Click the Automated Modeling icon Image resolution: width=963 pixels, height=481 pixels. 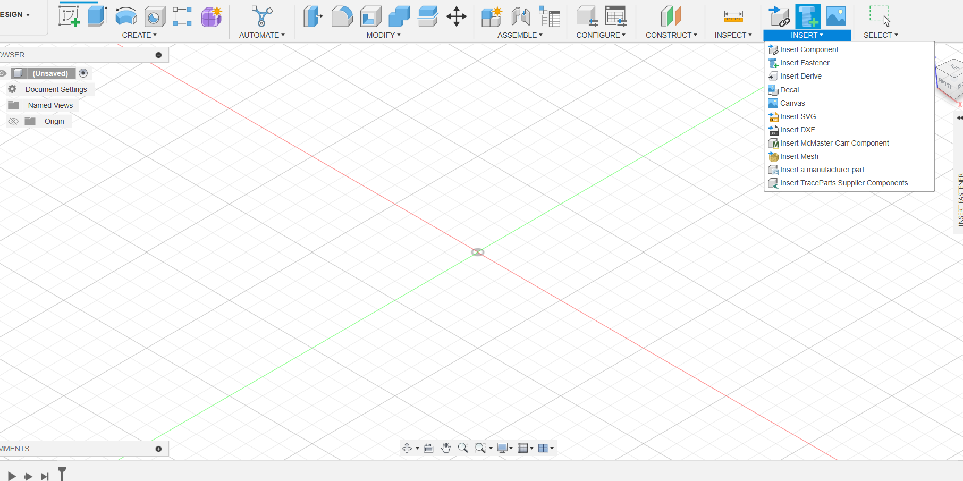click(x=261, y=16)
